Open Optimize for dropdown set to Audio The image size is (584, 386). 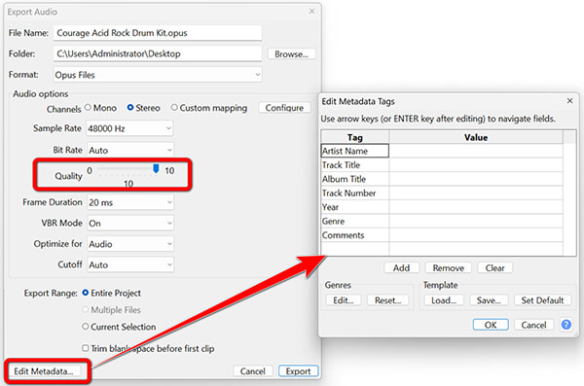pos(130,244)
